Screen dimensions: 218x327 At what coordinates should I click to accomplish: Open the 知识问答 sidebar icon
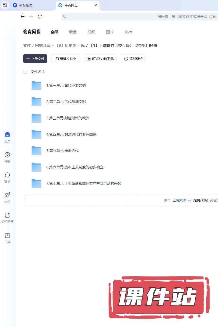coord(7,216)
